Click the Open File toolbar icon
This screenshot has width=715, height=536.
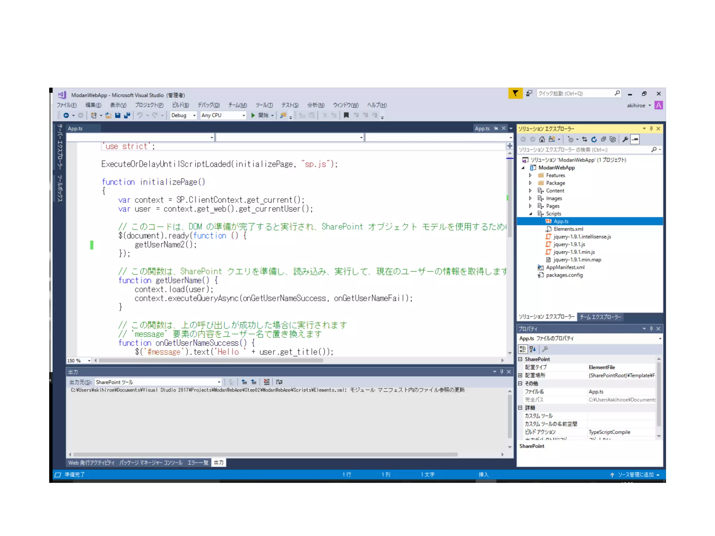tap(108, 116)
